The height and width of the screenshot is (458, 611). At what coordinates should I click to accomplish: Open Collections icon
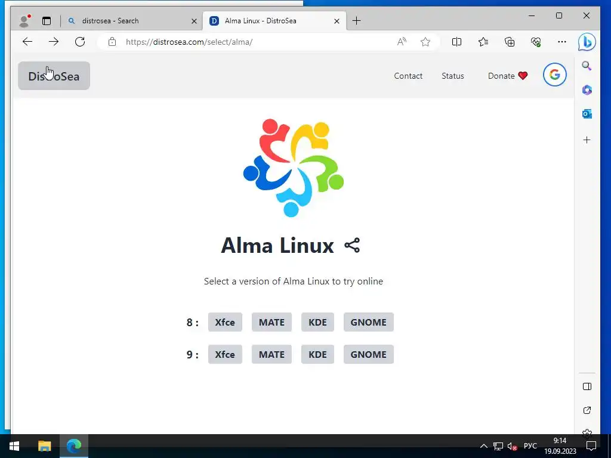(x=510, y=42)
